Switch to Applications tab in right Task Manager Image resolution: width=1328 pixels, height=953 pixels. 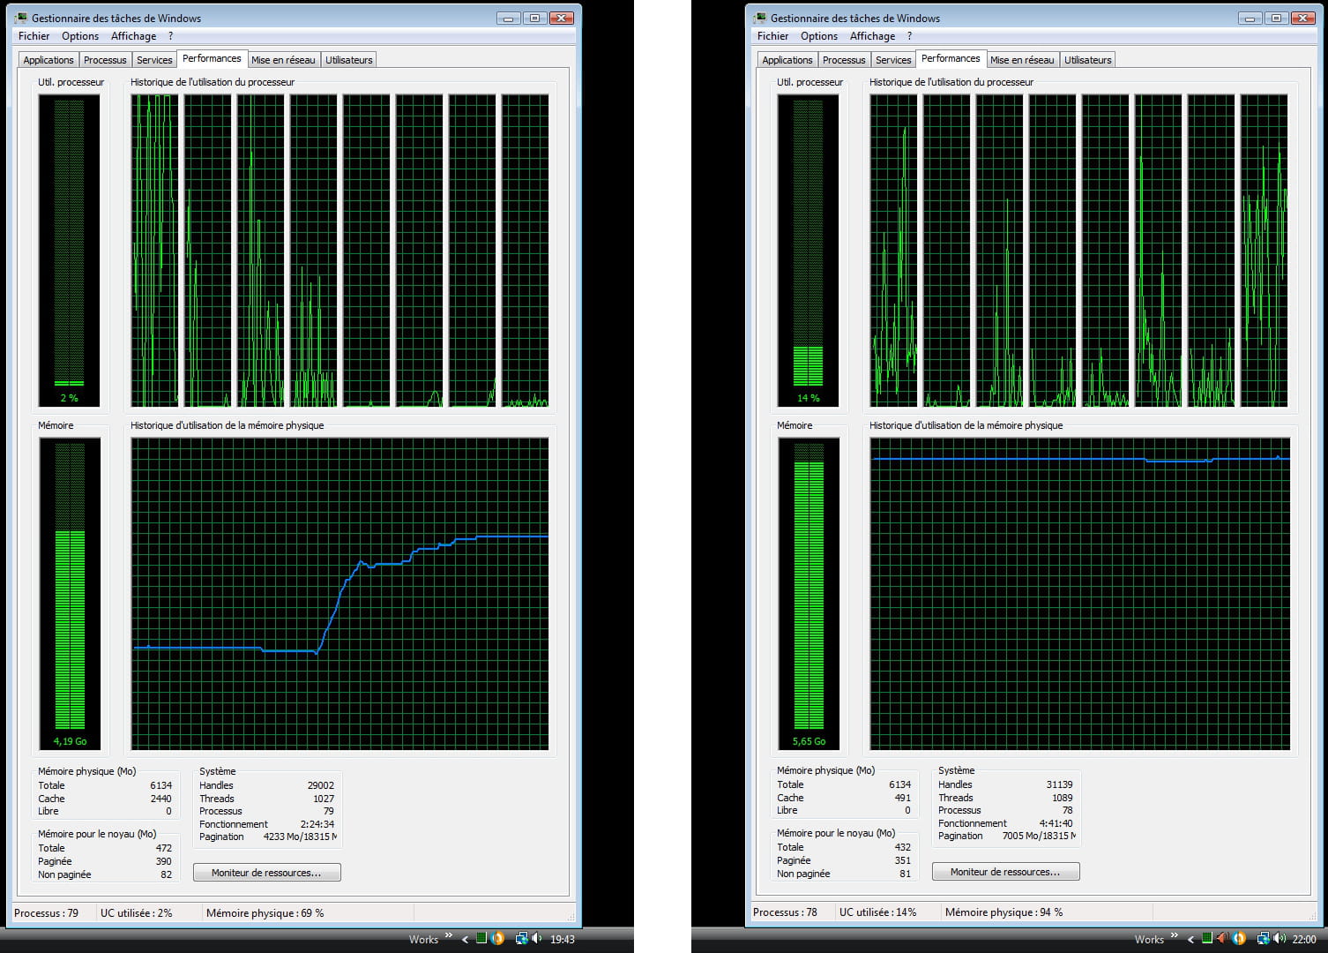(787, 60)
